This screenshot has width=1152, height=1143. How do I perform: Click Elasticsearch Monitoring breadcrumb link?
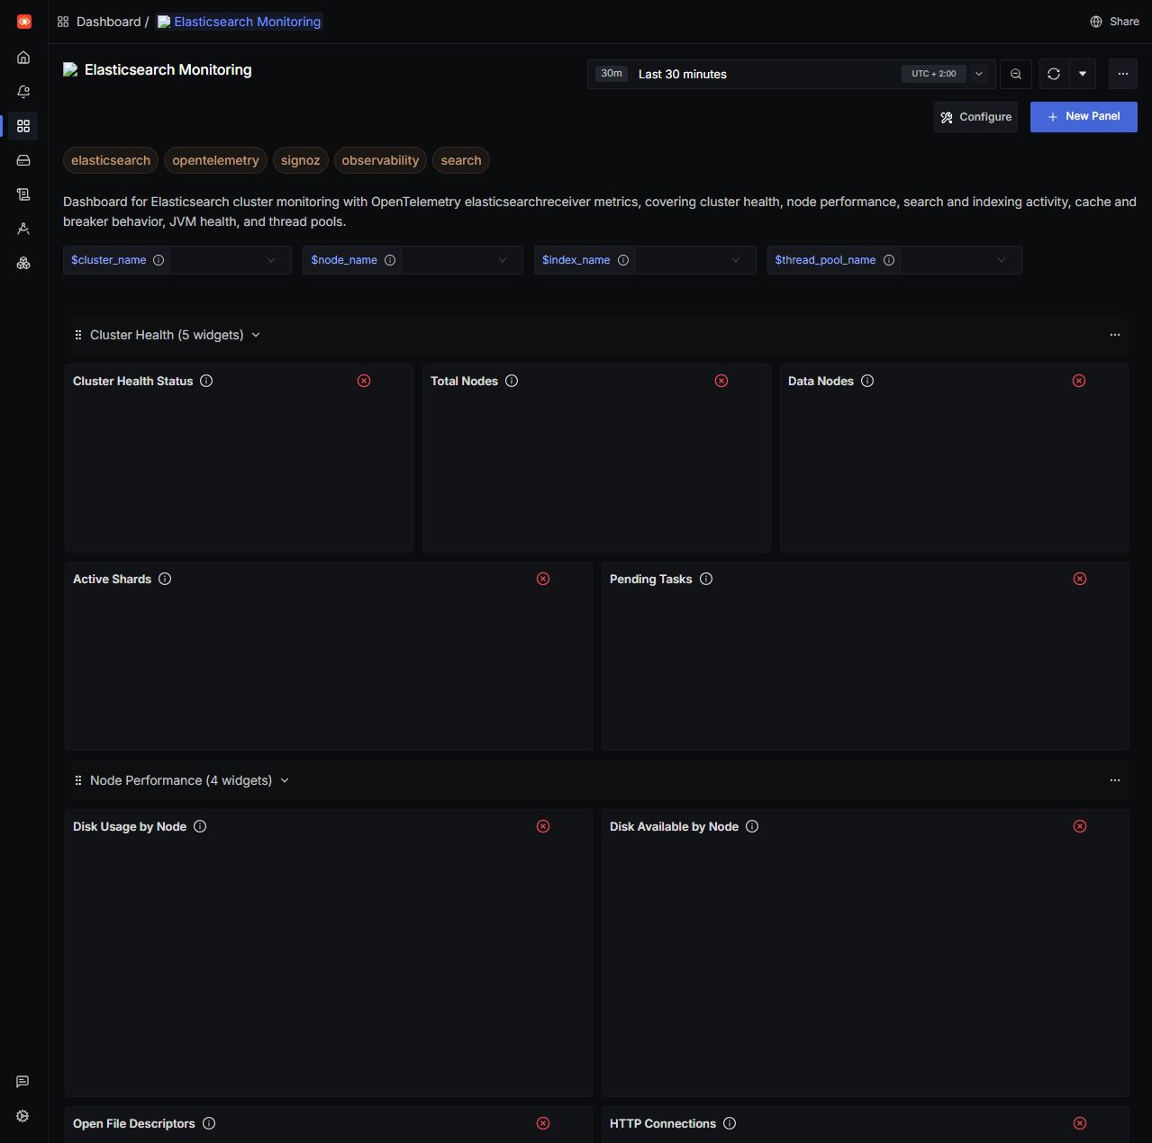pos(240,22)
